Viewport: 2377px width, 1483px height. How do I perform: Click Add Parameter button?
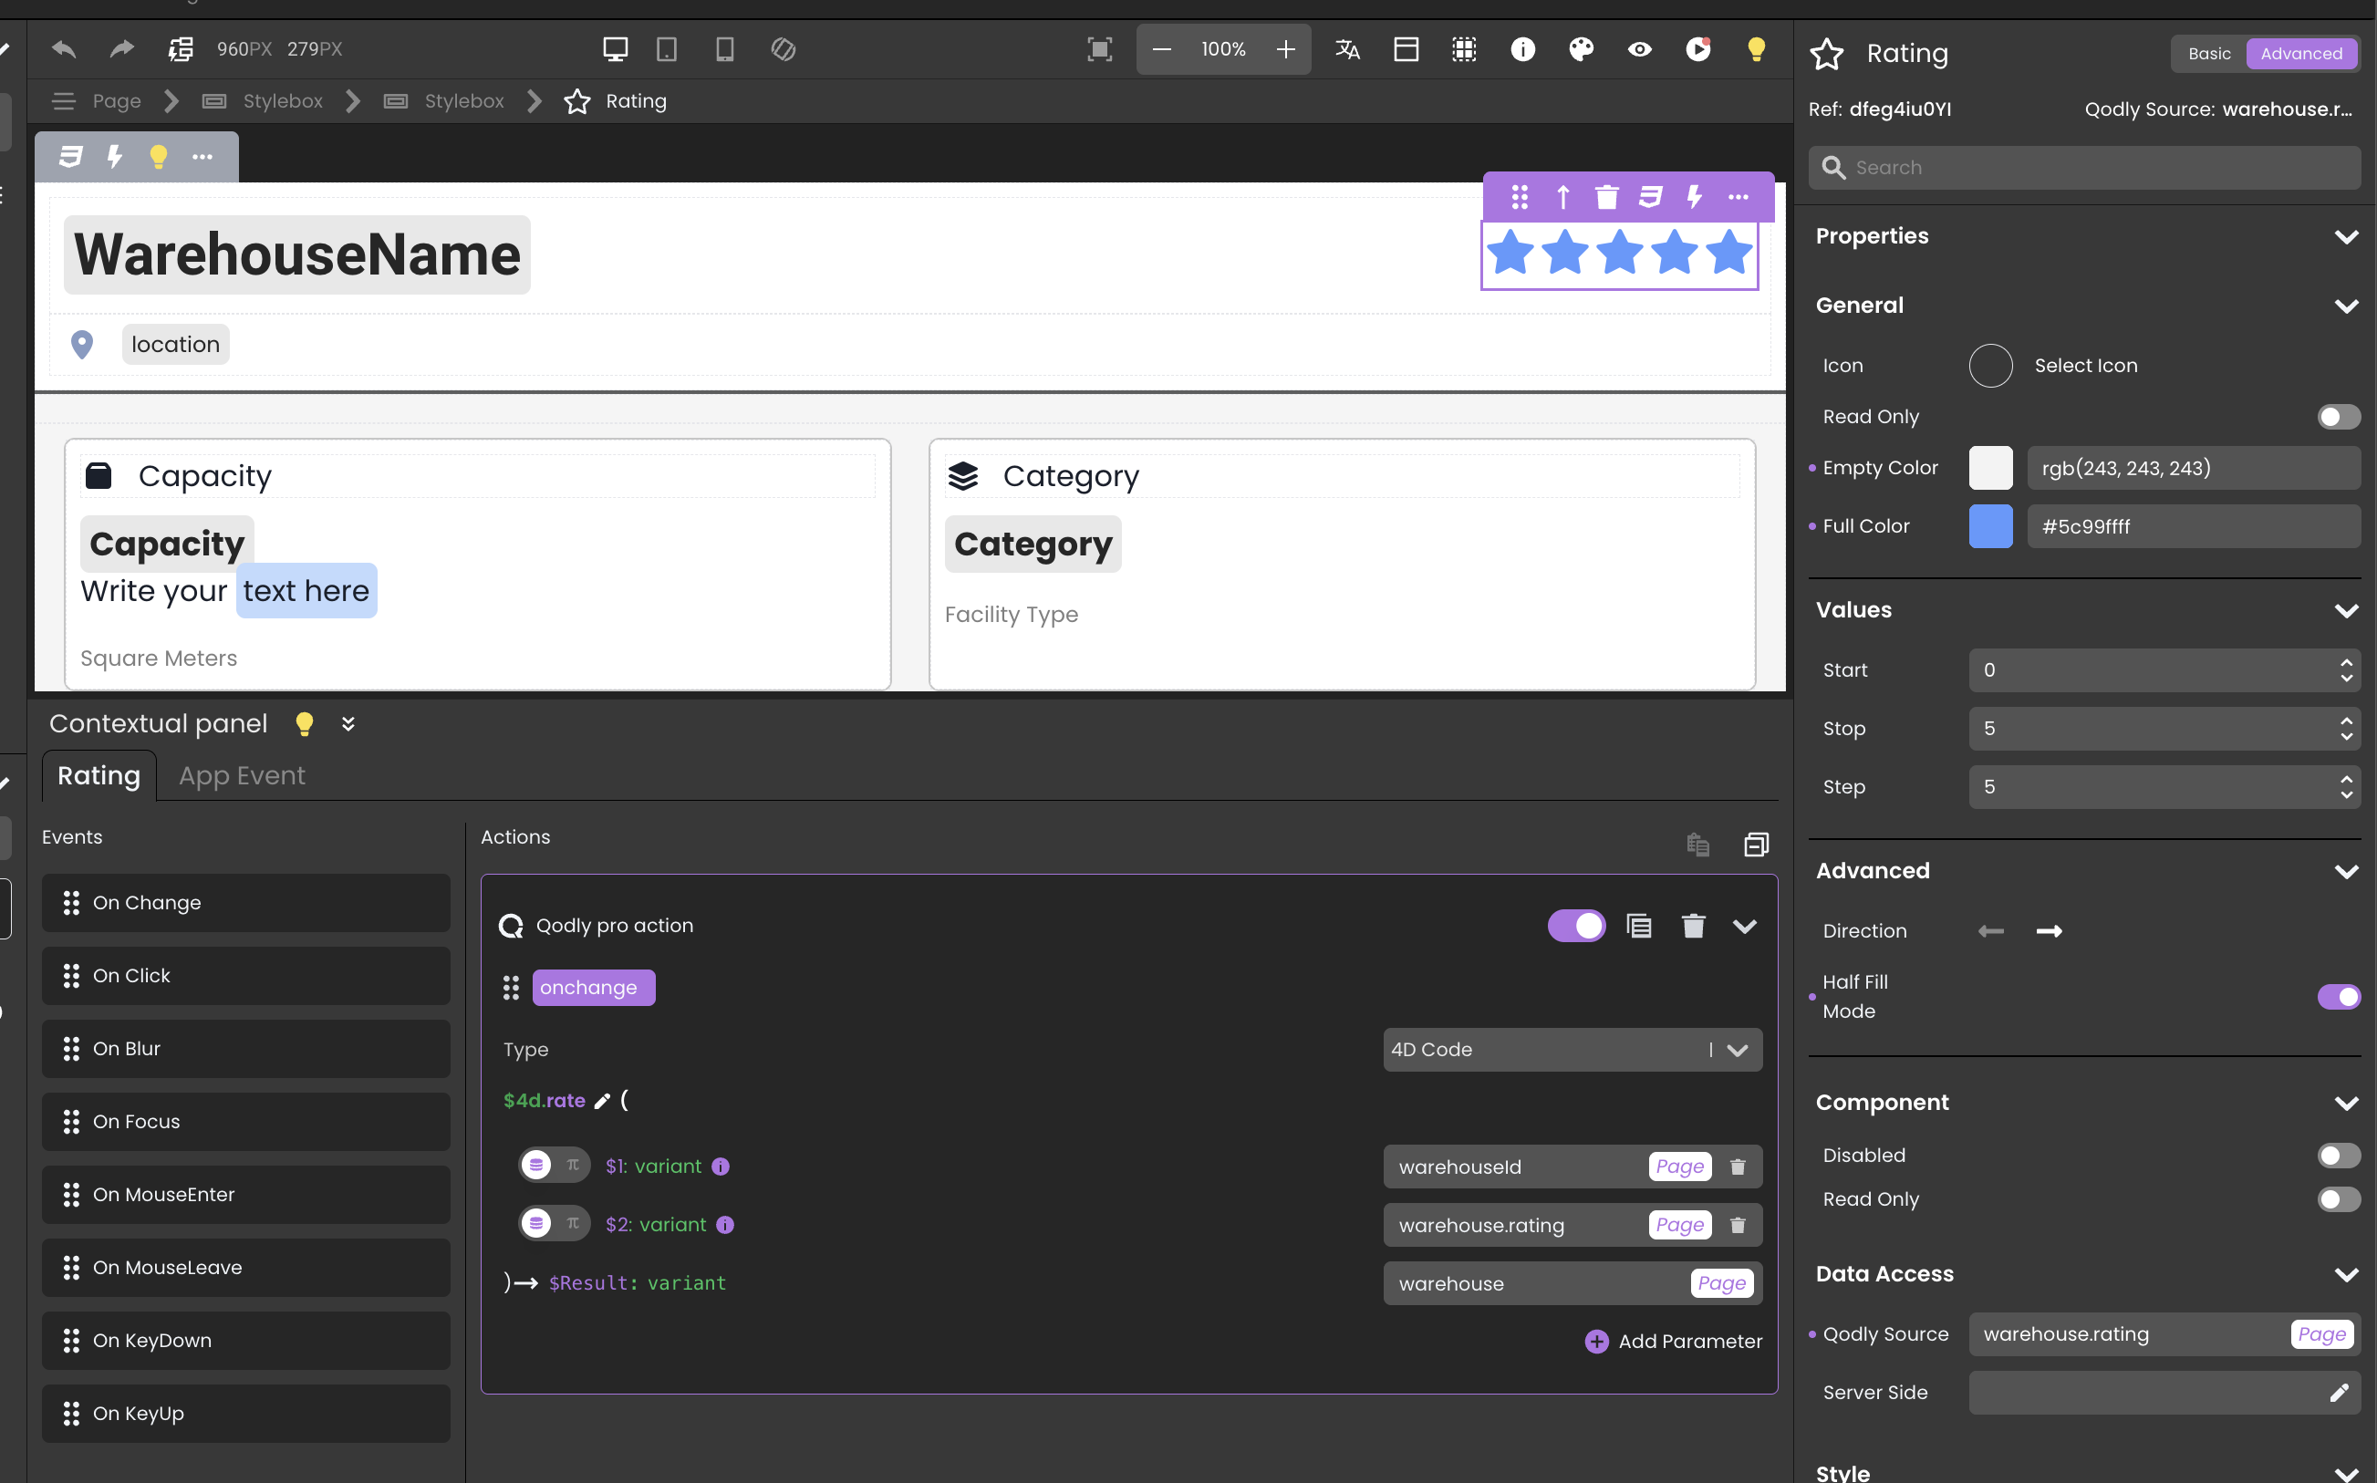coord(1673,1341)
